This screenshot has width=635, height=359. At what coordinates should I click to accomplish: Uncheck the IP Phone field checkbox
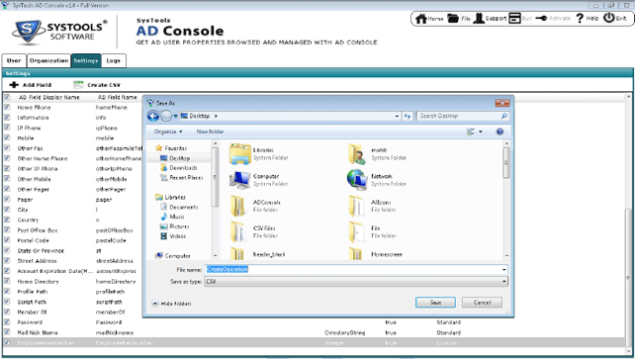7,128
